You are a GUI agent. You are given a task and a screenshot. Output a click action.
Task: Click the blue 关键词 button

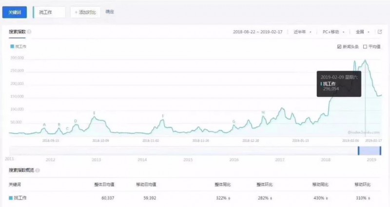pos(15,12)
